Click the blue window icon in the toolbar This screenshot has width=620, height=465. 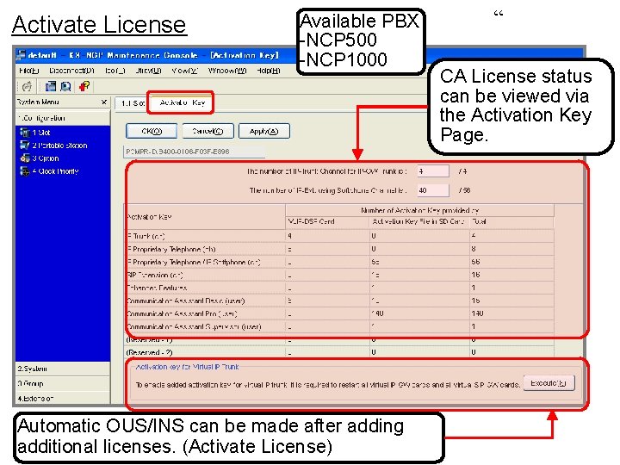click(x=51, y=86)
